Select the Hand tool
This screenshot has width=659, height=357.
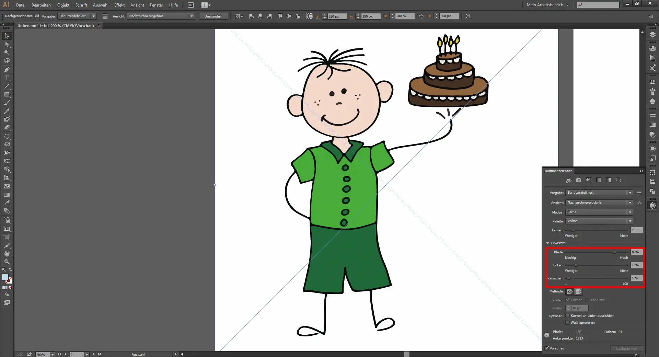7,254
